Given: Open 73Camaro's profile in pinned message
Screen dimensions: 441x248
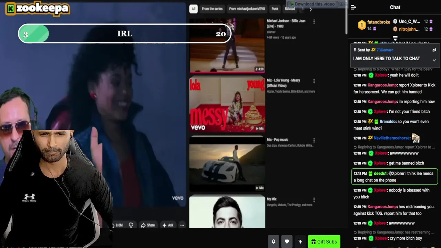Looking at the screenshot, I should tap(385, 50).
